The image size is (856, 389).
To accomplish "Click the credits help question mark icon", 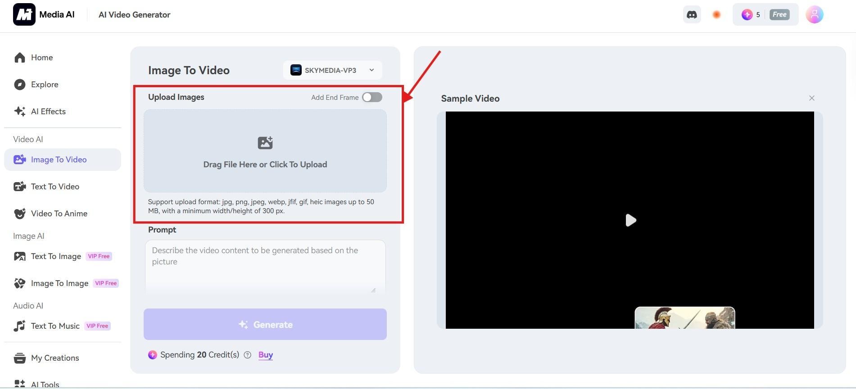I will coord(247,355).
